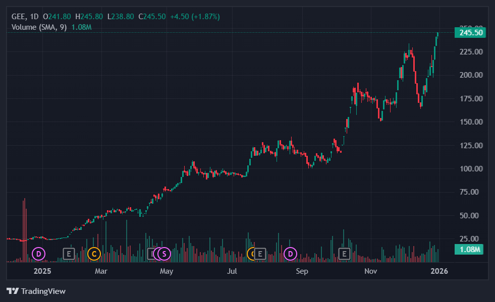The image size is (495, 302).
Task: Open the pink dividend marker near 2025
Action: point(38,254)
